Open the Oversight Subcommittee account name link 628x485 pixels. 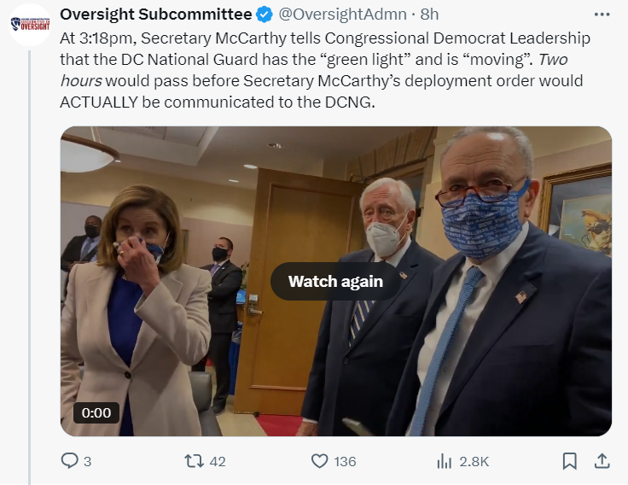tap(155, 15)
